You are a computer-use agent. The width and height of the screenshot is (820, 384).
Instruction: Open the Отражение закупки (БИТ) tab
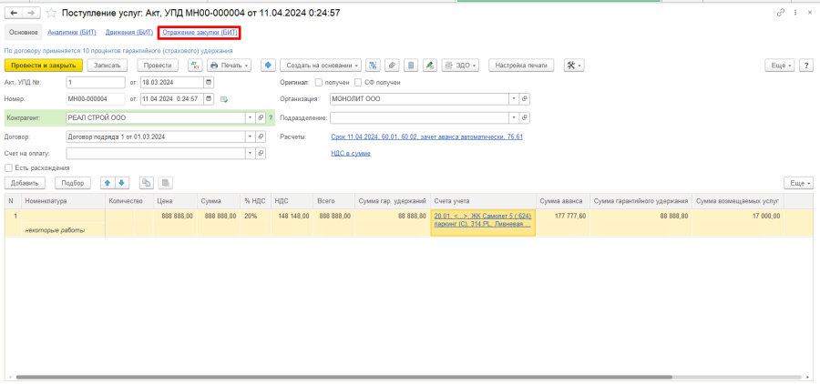[x=200, y=33]
